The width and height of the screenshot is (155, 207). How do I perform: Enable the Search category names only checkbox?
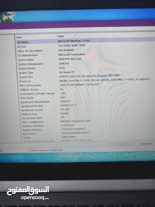[x=30, y=150]
